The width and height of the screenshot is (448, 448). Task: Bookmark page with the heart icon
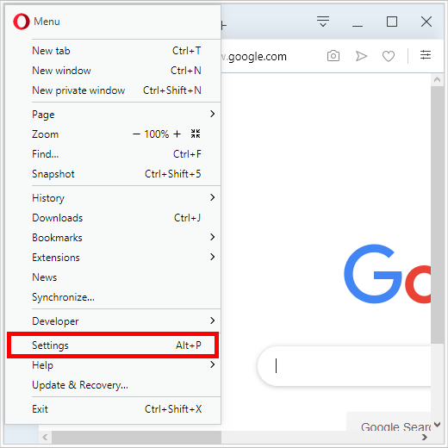(389, 56)
